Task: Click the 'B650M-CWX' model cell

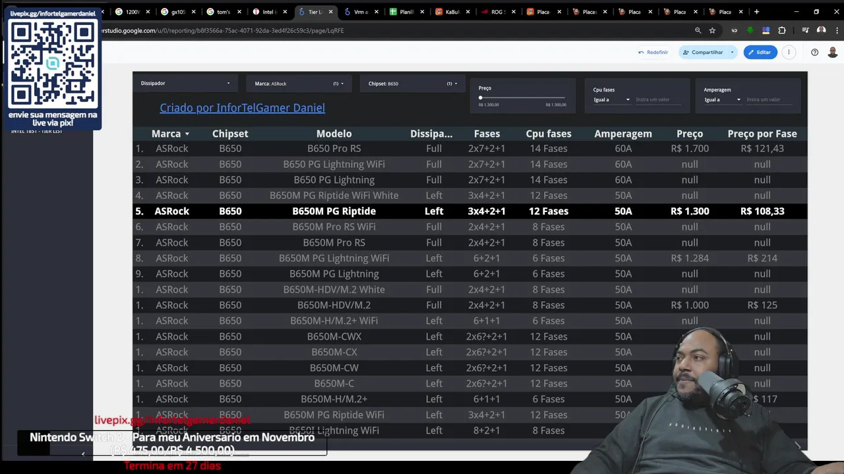Action: (334, 336)
